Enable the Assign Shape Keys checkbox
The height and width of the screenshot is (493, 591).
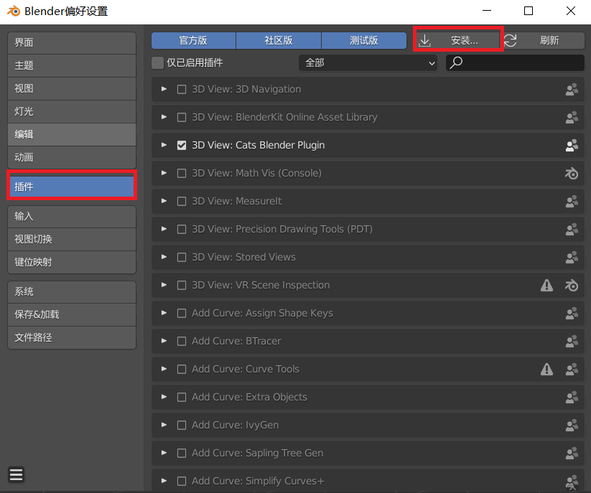point(182,314)
